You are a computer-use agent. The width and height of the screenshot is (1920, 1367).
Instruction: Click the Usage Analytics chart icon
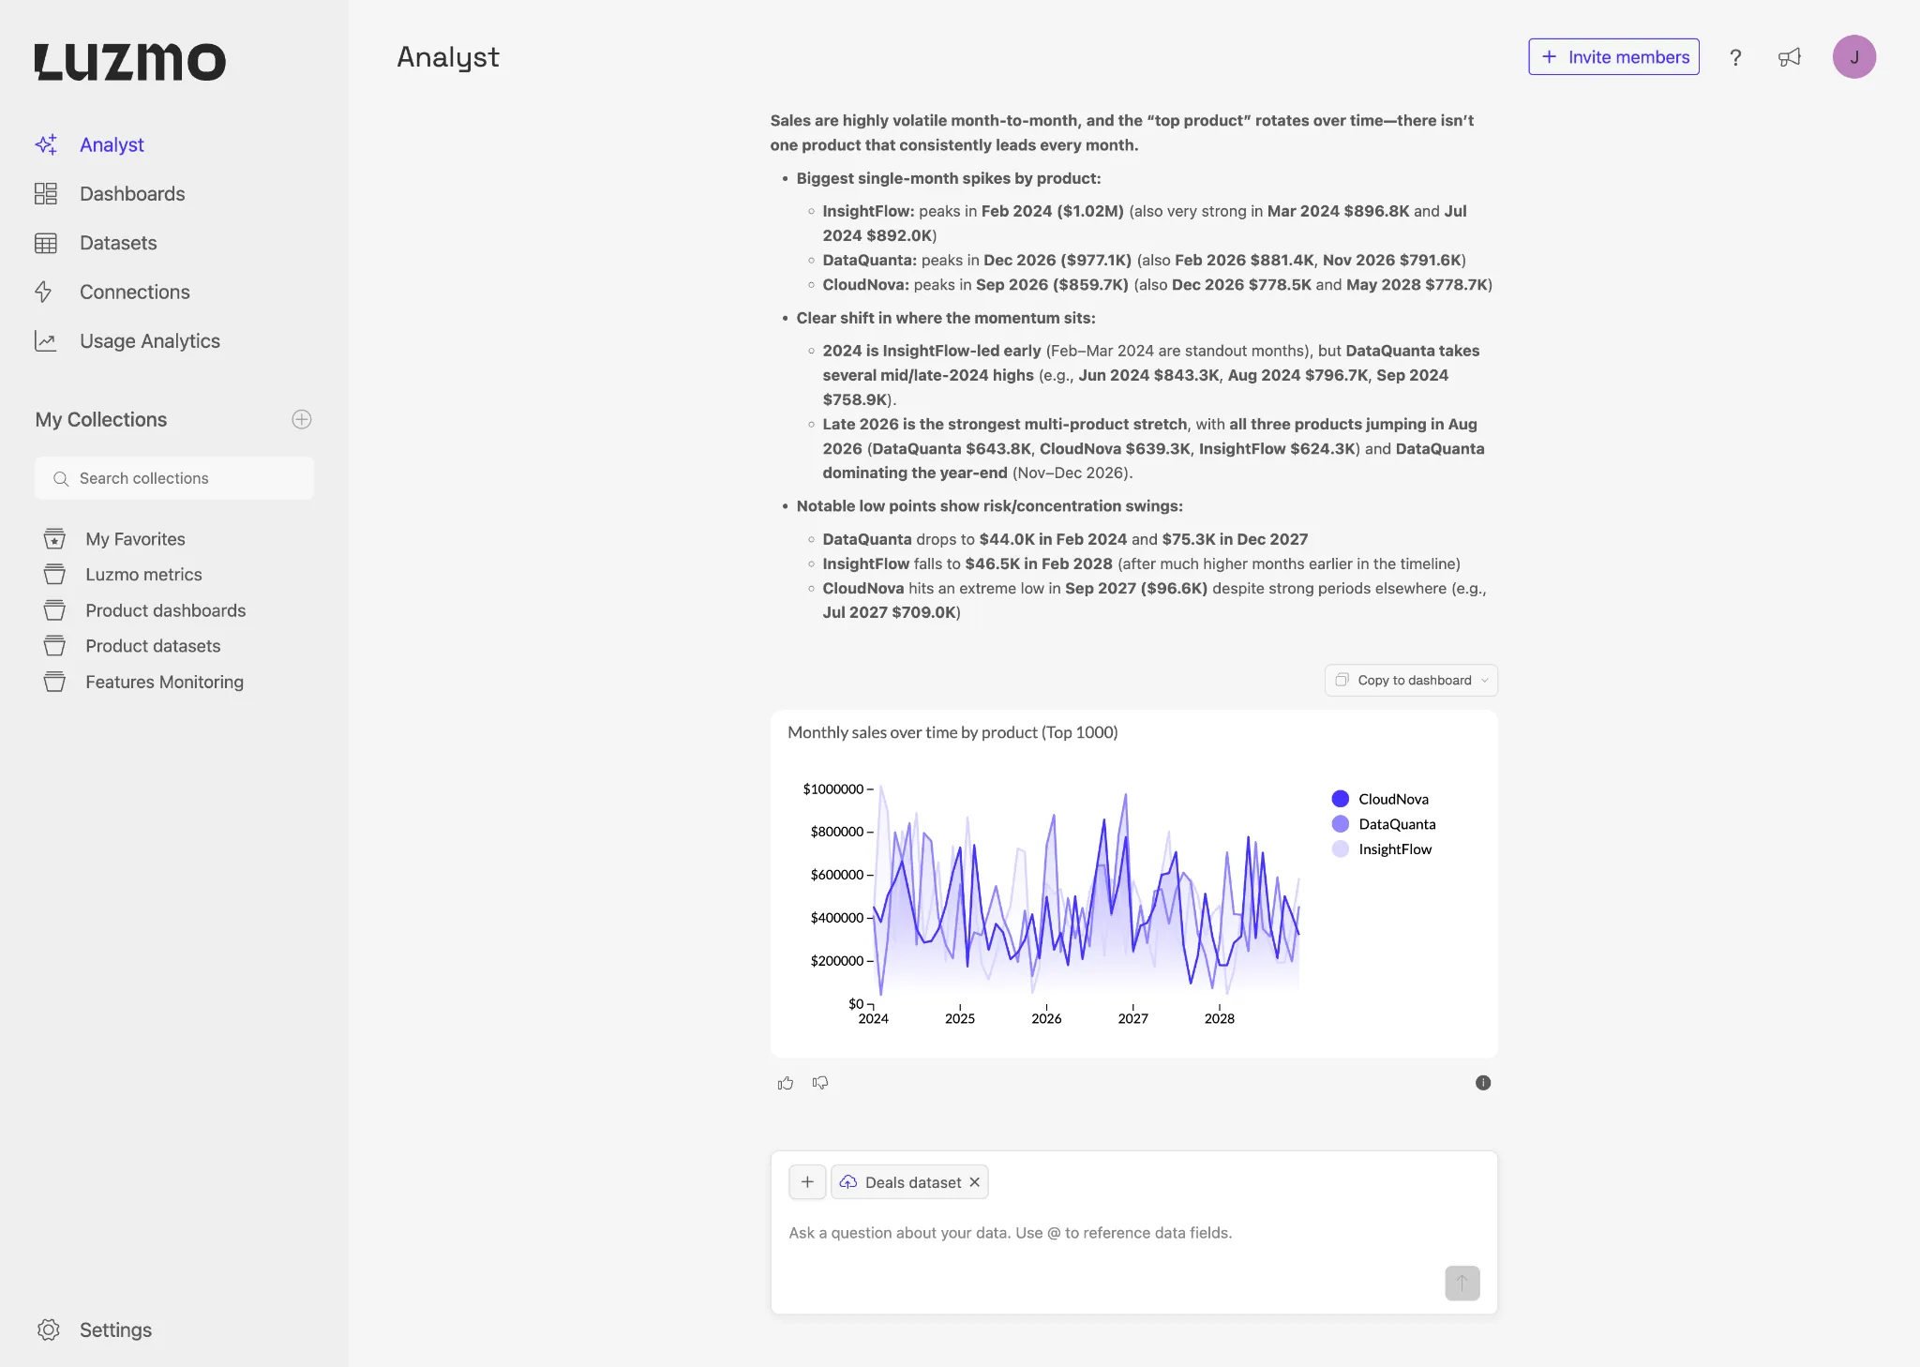click(46, 341)
